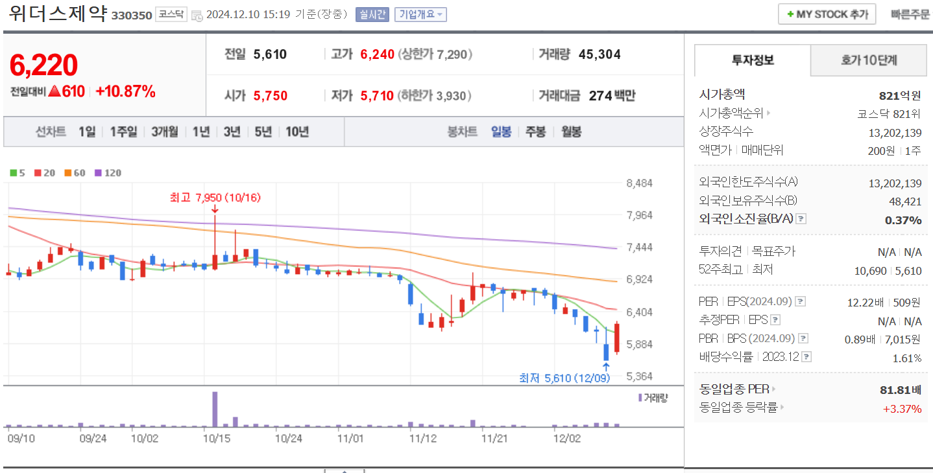Image resolution: width=933 pixels, height=473 pixels.
Task: Click the 배당수익률 2023.12 help icon
Action: point(806,355)
